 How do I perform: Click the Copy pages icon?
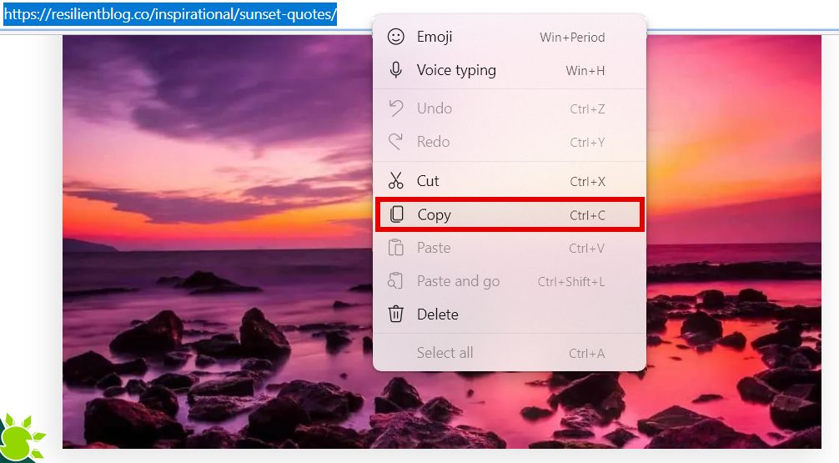pyautogui.click(x=396, y=214)
